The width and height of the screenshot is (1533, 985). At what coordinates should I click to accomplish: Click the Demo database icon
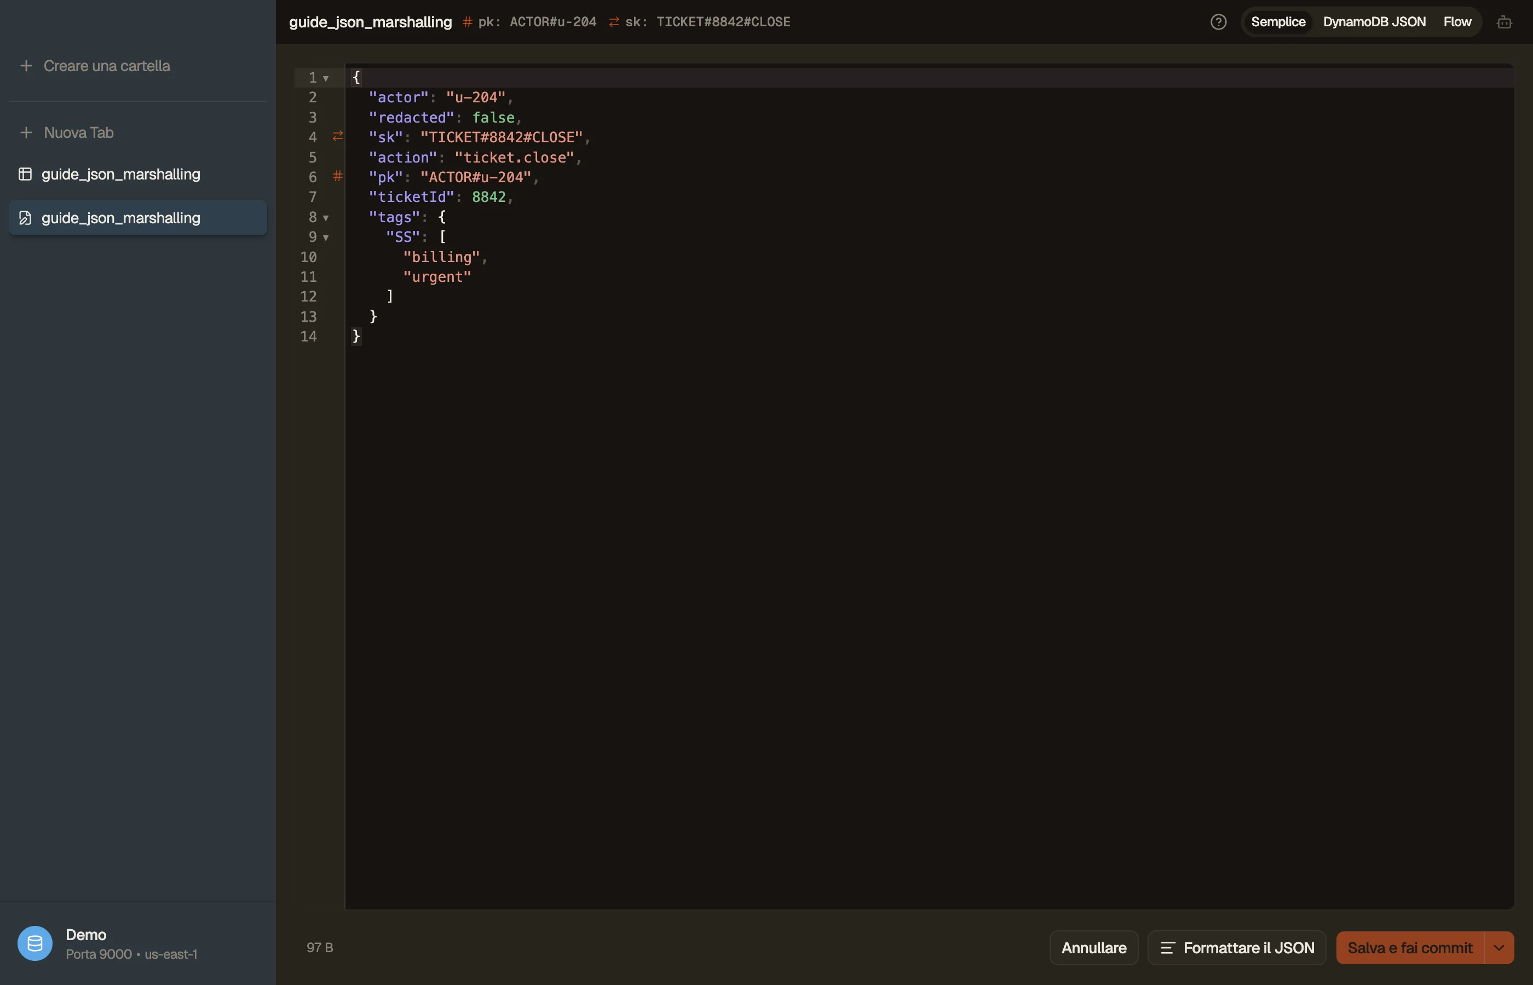(34, 943)
